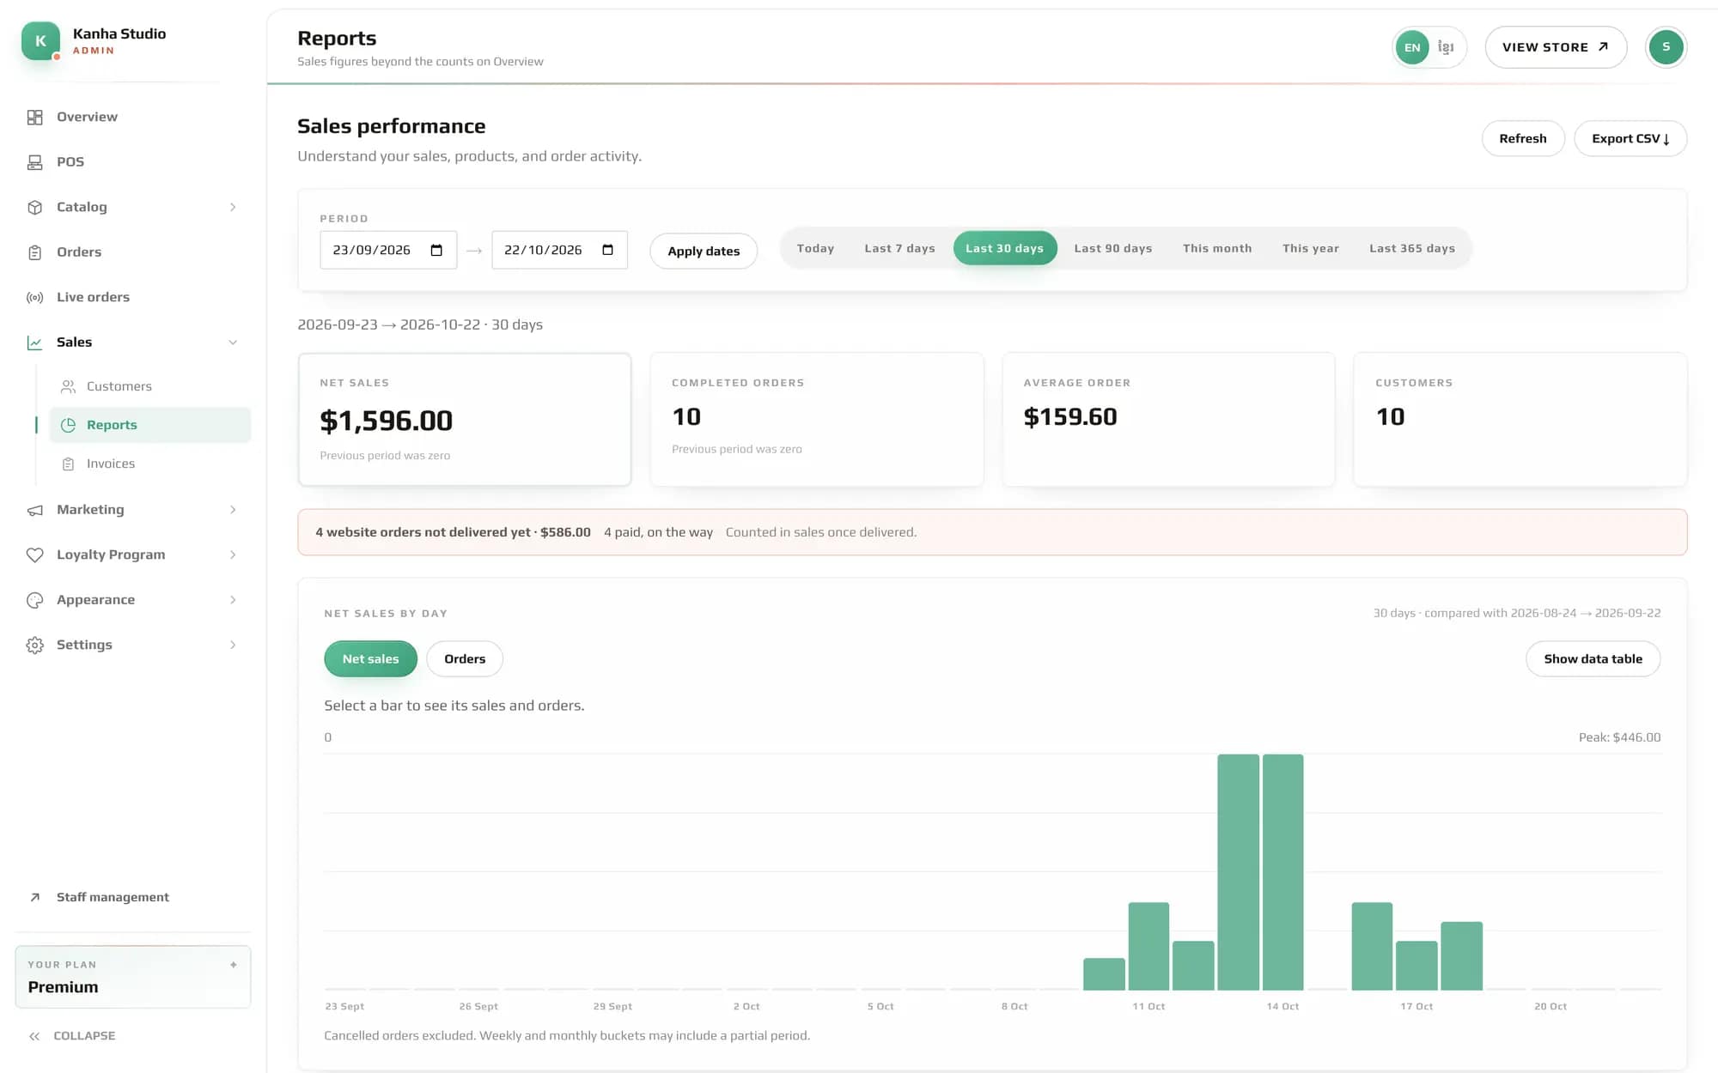This screenshot has height=1073, width=1718.
Task: Switch chart to Net sales view
Action: (370, 658)
